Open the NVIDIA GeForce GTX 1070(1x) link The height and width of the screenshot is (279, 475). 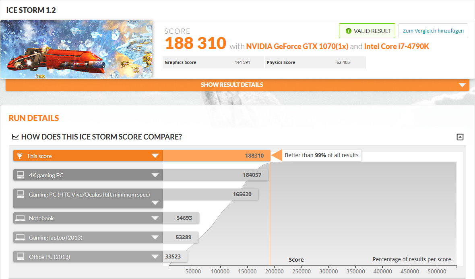tap(297, 46)
